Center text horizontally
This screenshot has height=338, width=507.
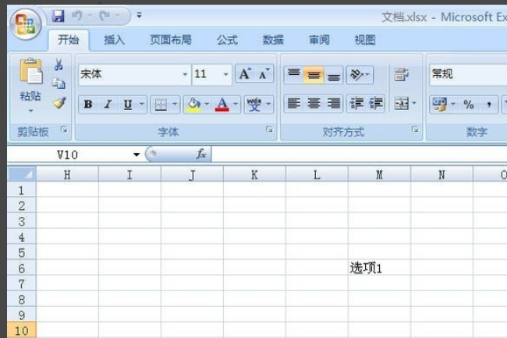click(314, 104)
